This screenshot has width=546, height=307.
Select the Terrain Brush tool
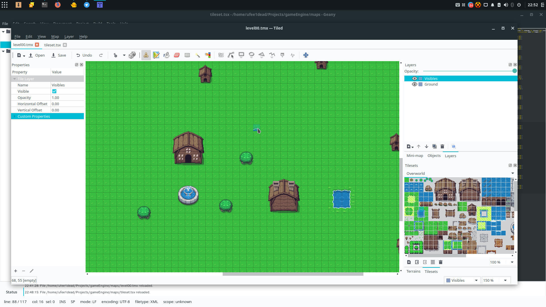pos(156,55)
